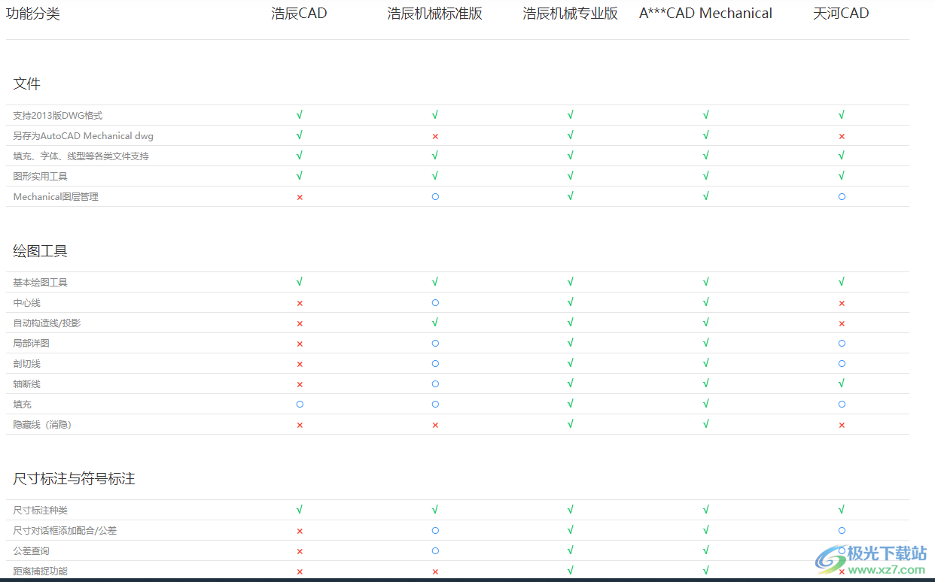Viewport: 935px width, 582px height.
Task: Click 浩辰机械标准版 blue circle in 中心线 row
Action: click(435, 302)
